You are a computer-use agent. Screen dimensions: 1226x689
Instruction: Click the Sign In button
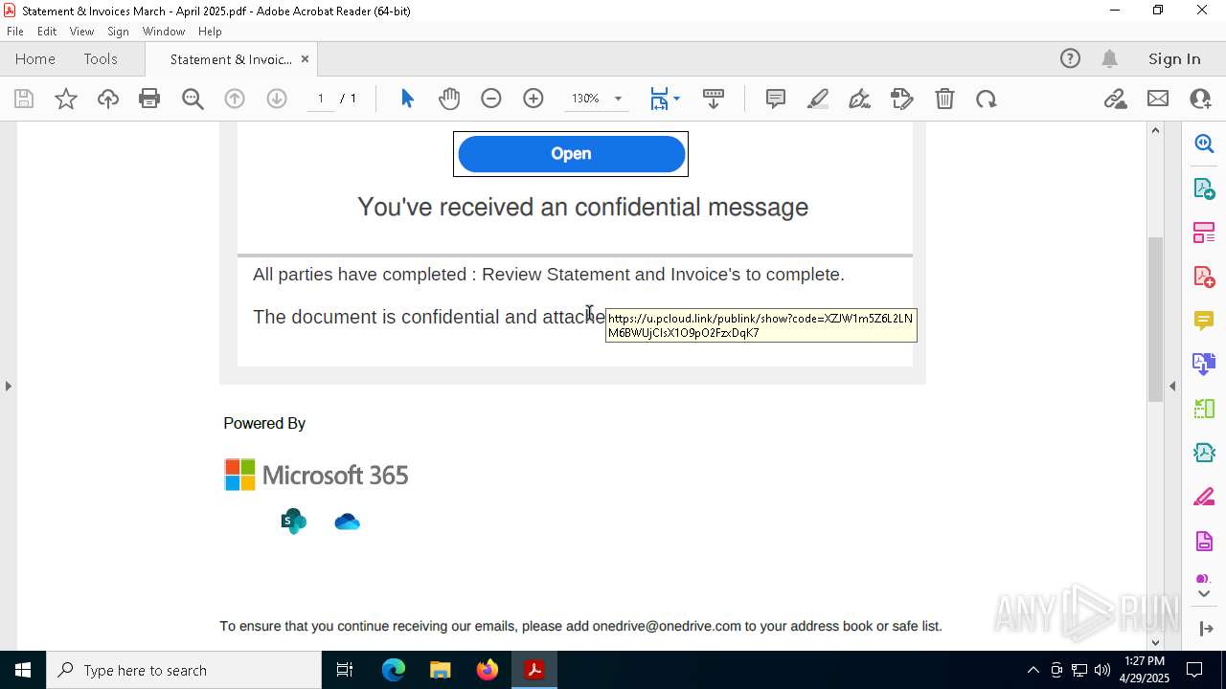(1174, 59)
